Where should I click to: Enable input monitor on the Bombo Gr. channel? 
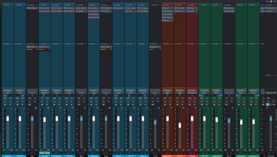tap(60, 104)
